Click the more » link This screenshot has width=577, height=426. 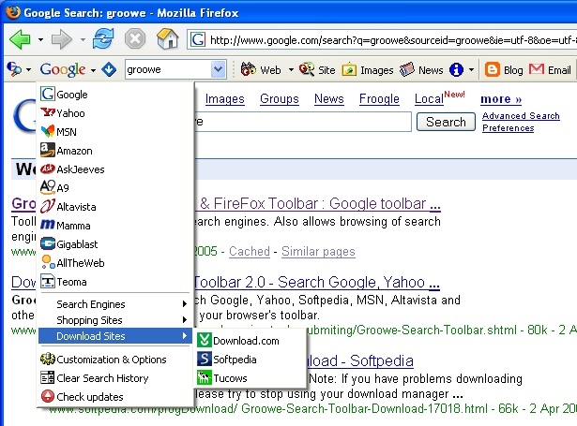[501, 99]
